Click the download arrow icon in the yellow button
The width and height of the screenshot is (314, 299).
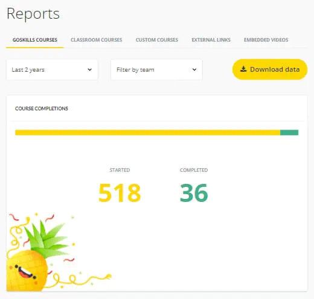[243, 69]
